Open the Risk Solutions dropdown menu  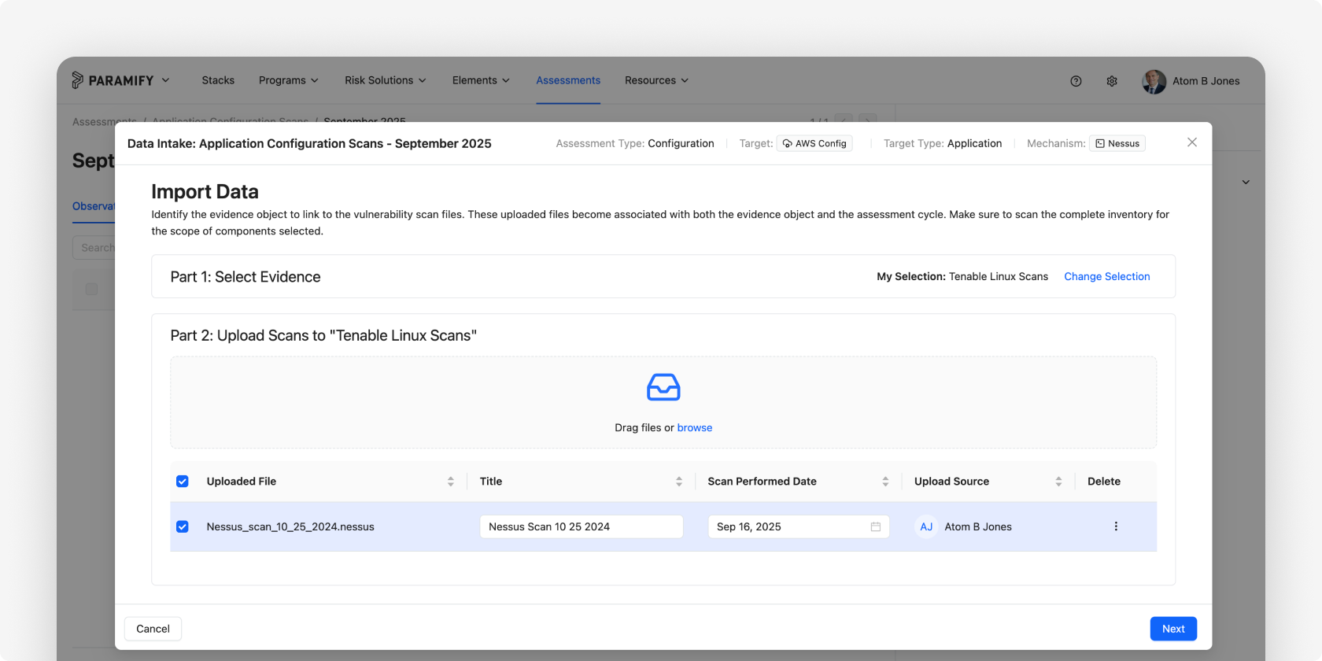pos(385,80)
